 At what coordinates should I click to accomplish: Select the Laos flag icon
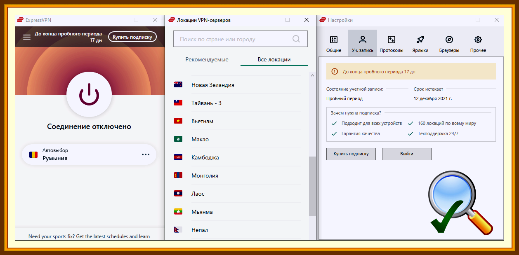pos(178,194)
